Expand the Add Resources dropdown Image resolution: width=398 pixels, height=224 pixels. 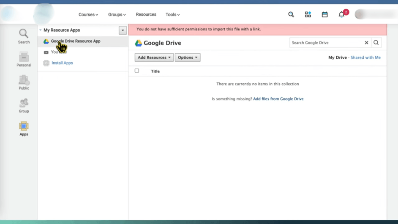tap(154, 57)
